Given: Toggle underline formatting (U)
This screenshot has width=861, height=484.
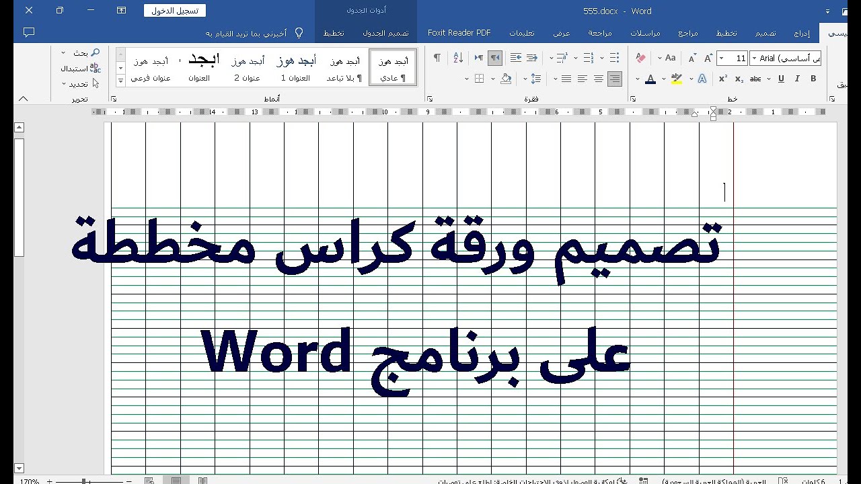Looking at the screenshot, I should tap(781, 79).
